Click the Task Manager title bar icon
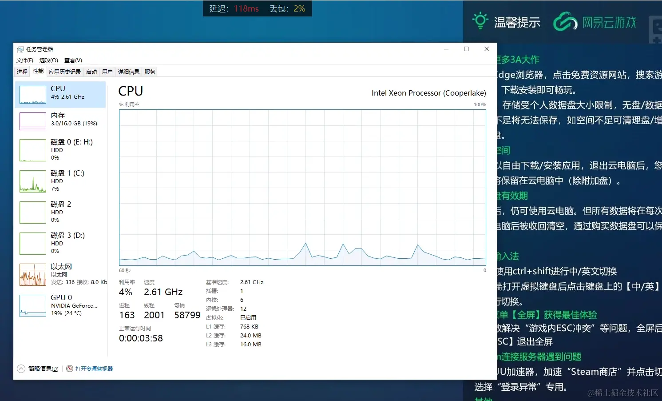Viewport: 662px width, 401px height. click(20, 49)
